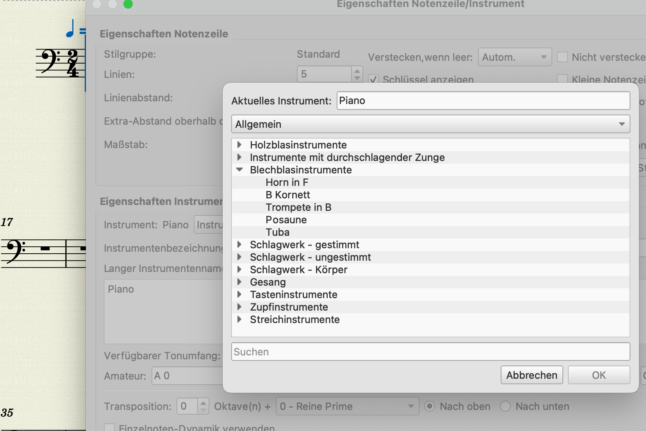Expand the Tasteninstrumente group
Image resolution: width=646 pixels, height=431 pixels.
(x=239, y=294)
